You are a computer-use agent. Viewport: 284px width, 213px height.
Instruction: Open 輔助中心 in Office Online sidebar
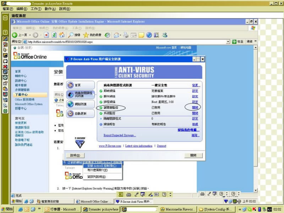tap(21, 76)
